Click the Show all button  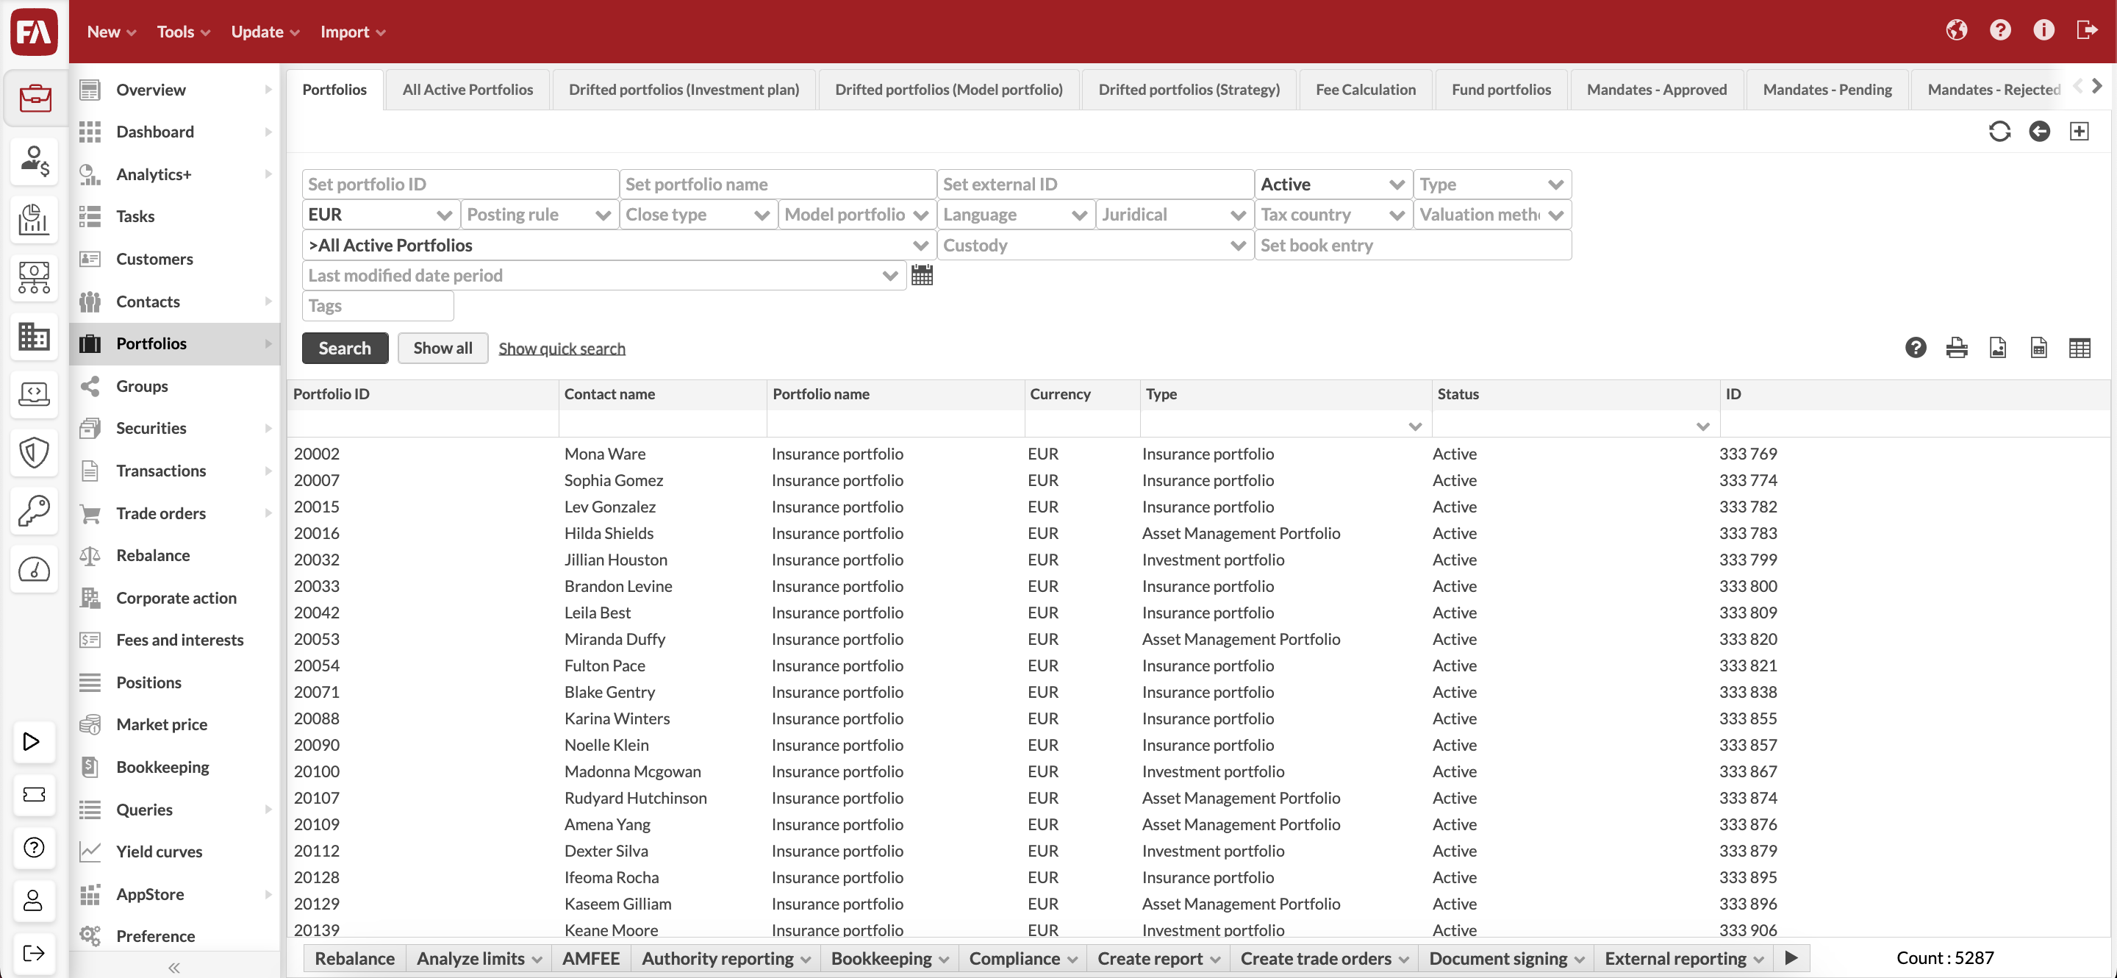pos(443,349)
